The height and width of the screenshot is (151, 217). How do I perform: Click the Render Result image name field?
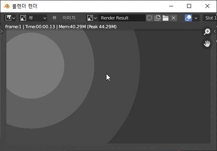(122, 18)
